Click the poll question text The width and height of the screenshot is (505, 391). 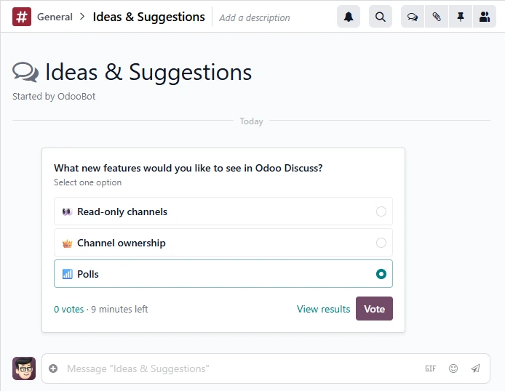(x=188, y=168)
